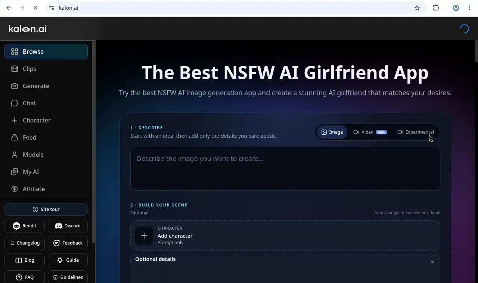
Task: Switch to the Experimental mode tab
Action: tap(416, 132)
